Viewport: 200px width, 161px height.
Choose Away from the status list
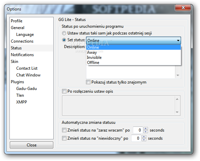[x=134, y=52]
